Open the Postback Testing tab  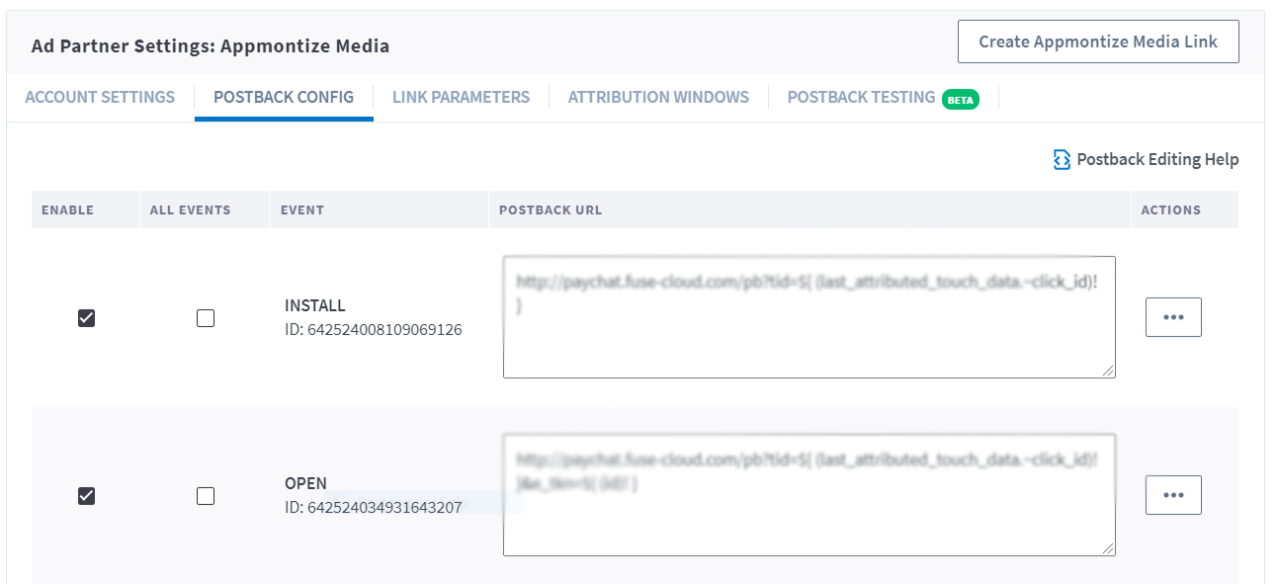(861, 97)
